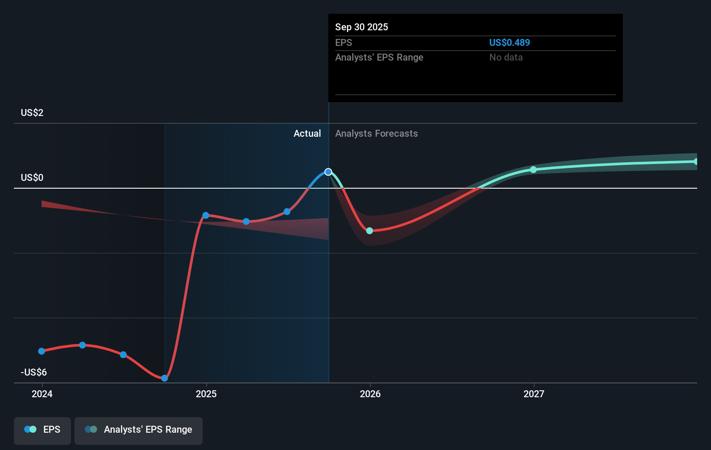The image size is (711, 450).
Task: Select the EPS data point at start of 2025
Action: [206, 215]
